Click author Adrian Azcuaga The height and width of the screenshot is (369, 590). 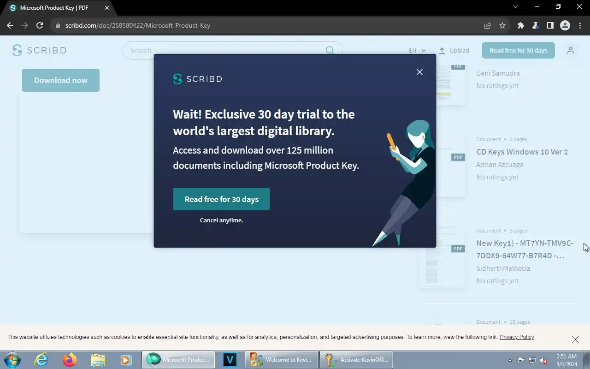[500, 165]
